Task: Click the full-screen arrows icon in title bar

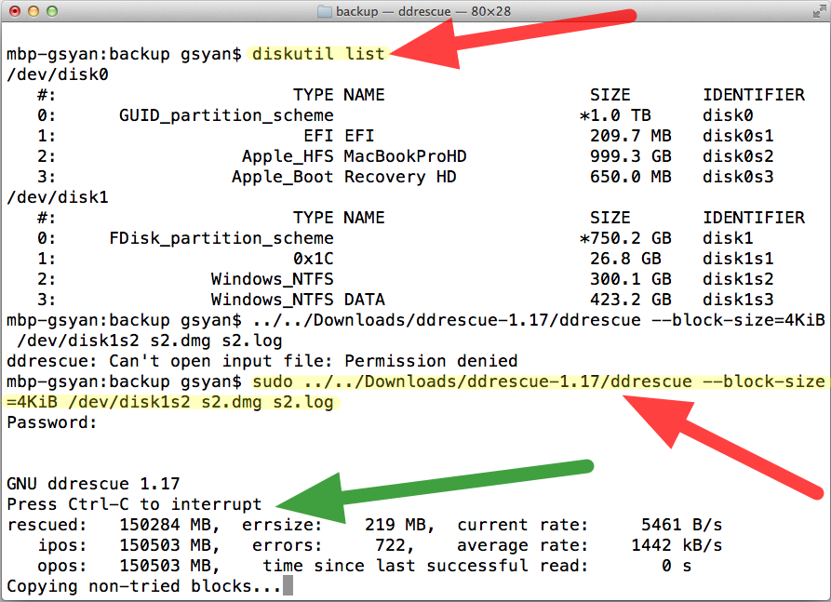Action: click(819, 11)
